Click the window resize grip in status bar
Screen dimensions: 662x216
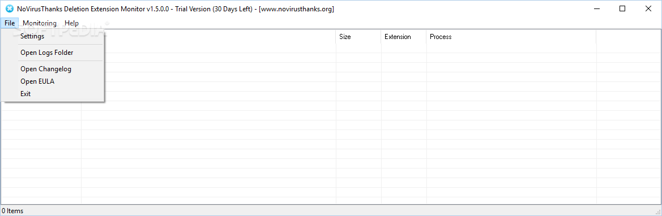(658, 212)
